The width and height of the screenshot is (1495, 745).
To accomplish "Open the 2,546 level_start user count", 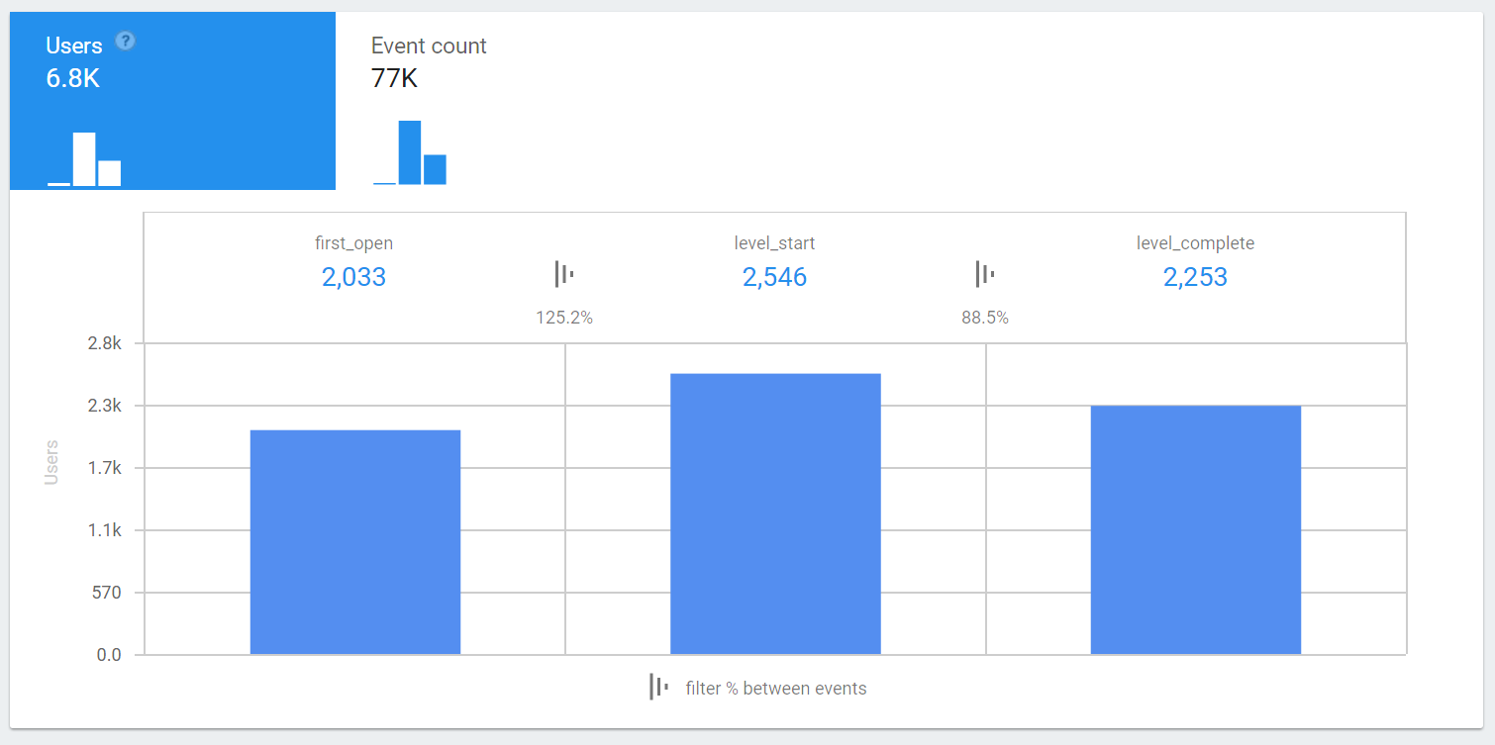I will tap(774, 277).
